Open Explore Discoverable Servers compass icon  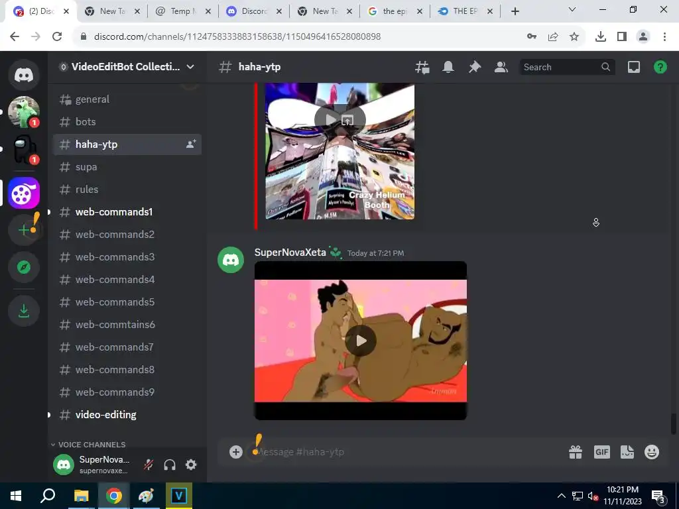point(24,267)
